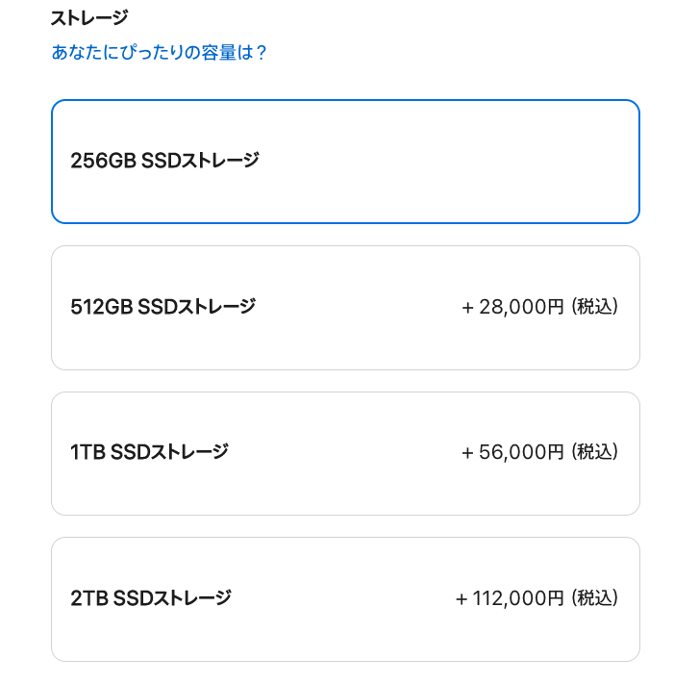Pick the 1TB SSD storage option
The image size is (674, 683).
coord(345,453)
